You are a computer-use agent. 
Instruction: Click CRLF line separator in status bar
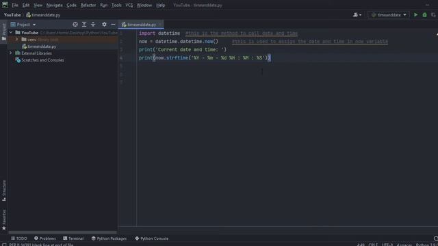pyautogui.click(x=373, y=245)
